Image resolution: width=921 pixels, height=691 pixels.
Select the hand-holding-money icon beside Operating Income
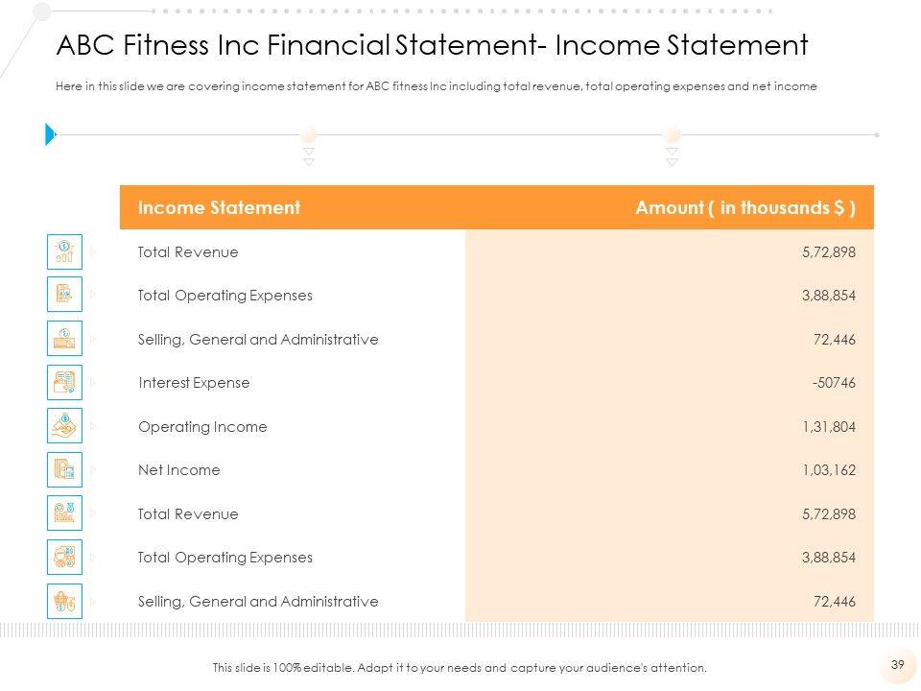tap(64, 425)
